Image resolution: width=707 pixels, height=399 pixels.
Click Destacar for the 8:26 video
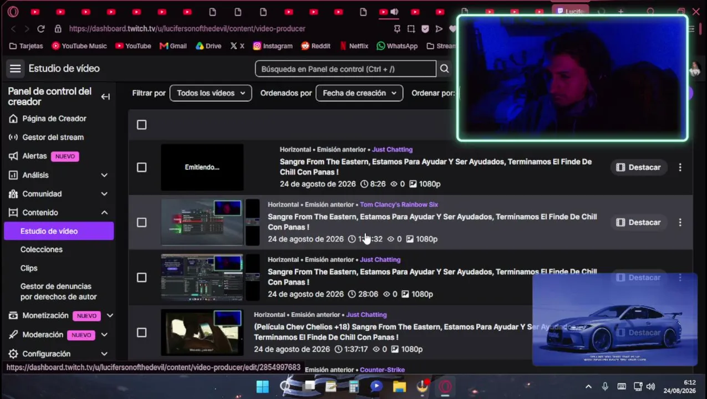point(638,167)
